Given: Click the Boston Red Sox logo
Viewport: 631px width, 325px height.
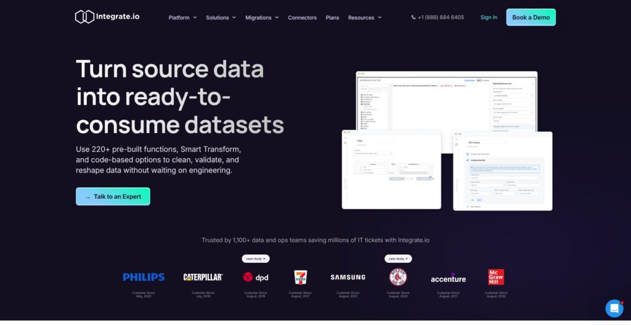Looking at the screenshot, I should coord(398,277).
